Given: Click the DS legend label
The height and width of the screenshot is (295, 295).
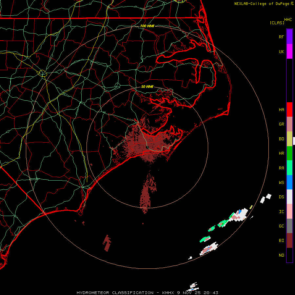Looking at the screenshot, I should pos(281,197).
